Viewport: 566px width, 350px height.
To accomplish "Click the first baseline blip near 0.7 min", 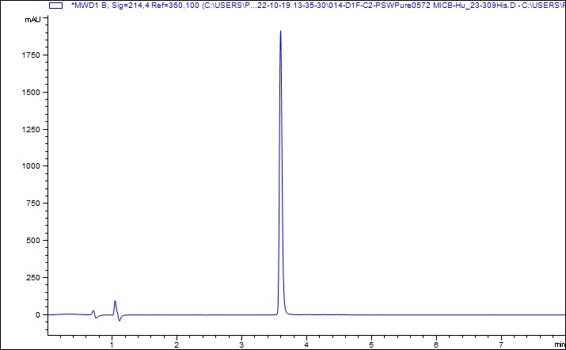I will pyautogui.click(x=93, y=311).
